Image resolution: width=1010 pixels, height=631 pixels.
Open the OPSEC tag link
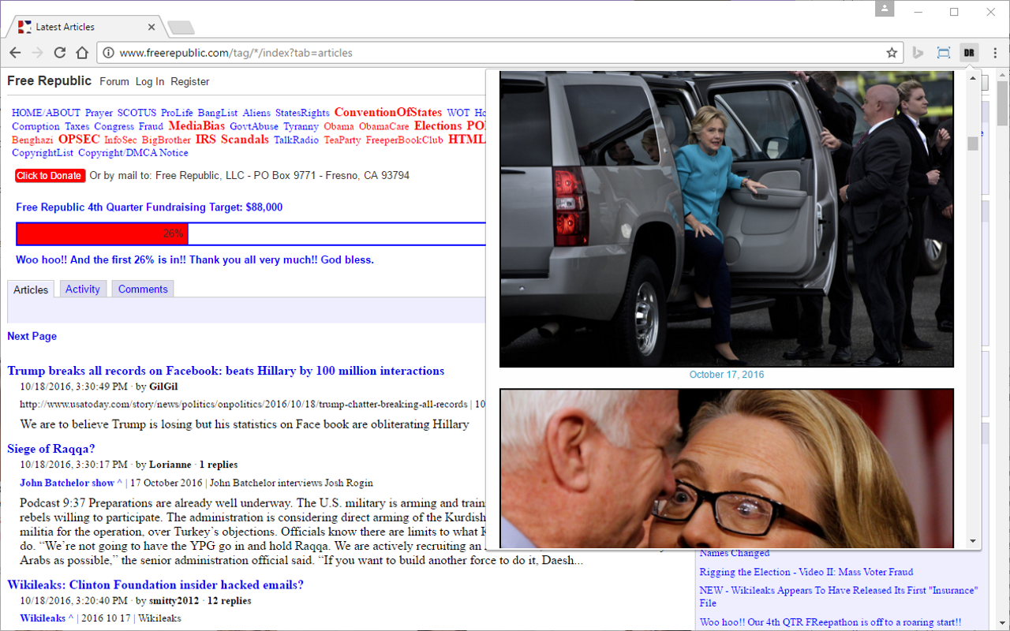79,139
